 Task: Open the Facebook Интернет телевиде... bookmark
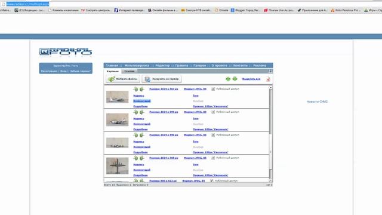(130, 10)
